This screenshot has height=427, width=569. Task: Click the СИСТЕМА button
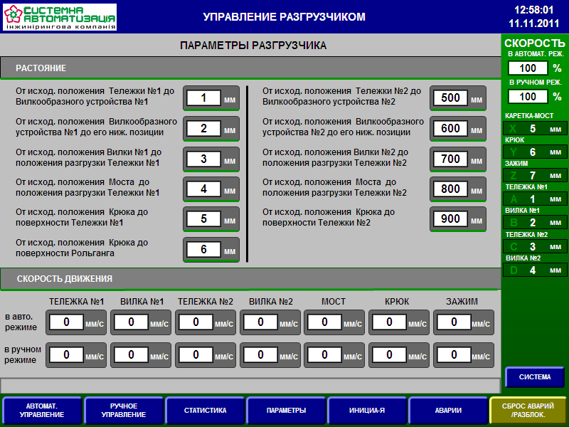coord(534,376)
